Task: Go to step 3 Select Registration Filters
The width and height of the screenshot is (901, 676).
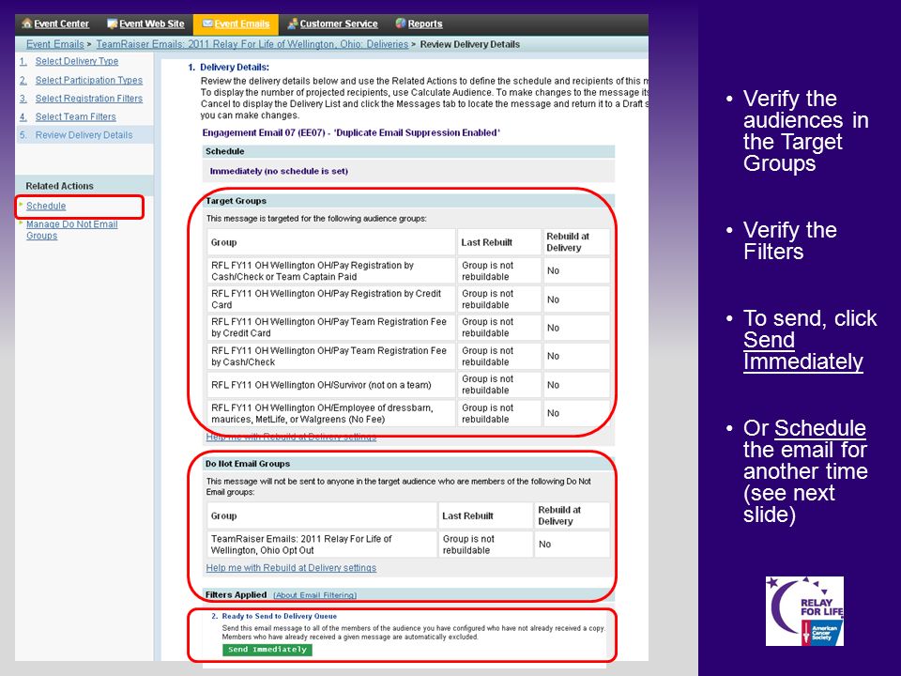Action: coord(88,99)
